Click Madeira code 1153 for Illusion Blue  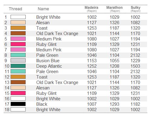pos(92,61)
